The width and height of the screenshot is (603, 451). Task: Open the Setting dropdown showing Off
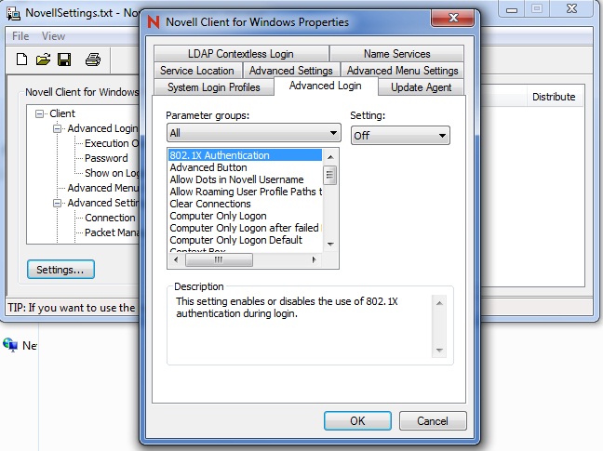(400, 135)
